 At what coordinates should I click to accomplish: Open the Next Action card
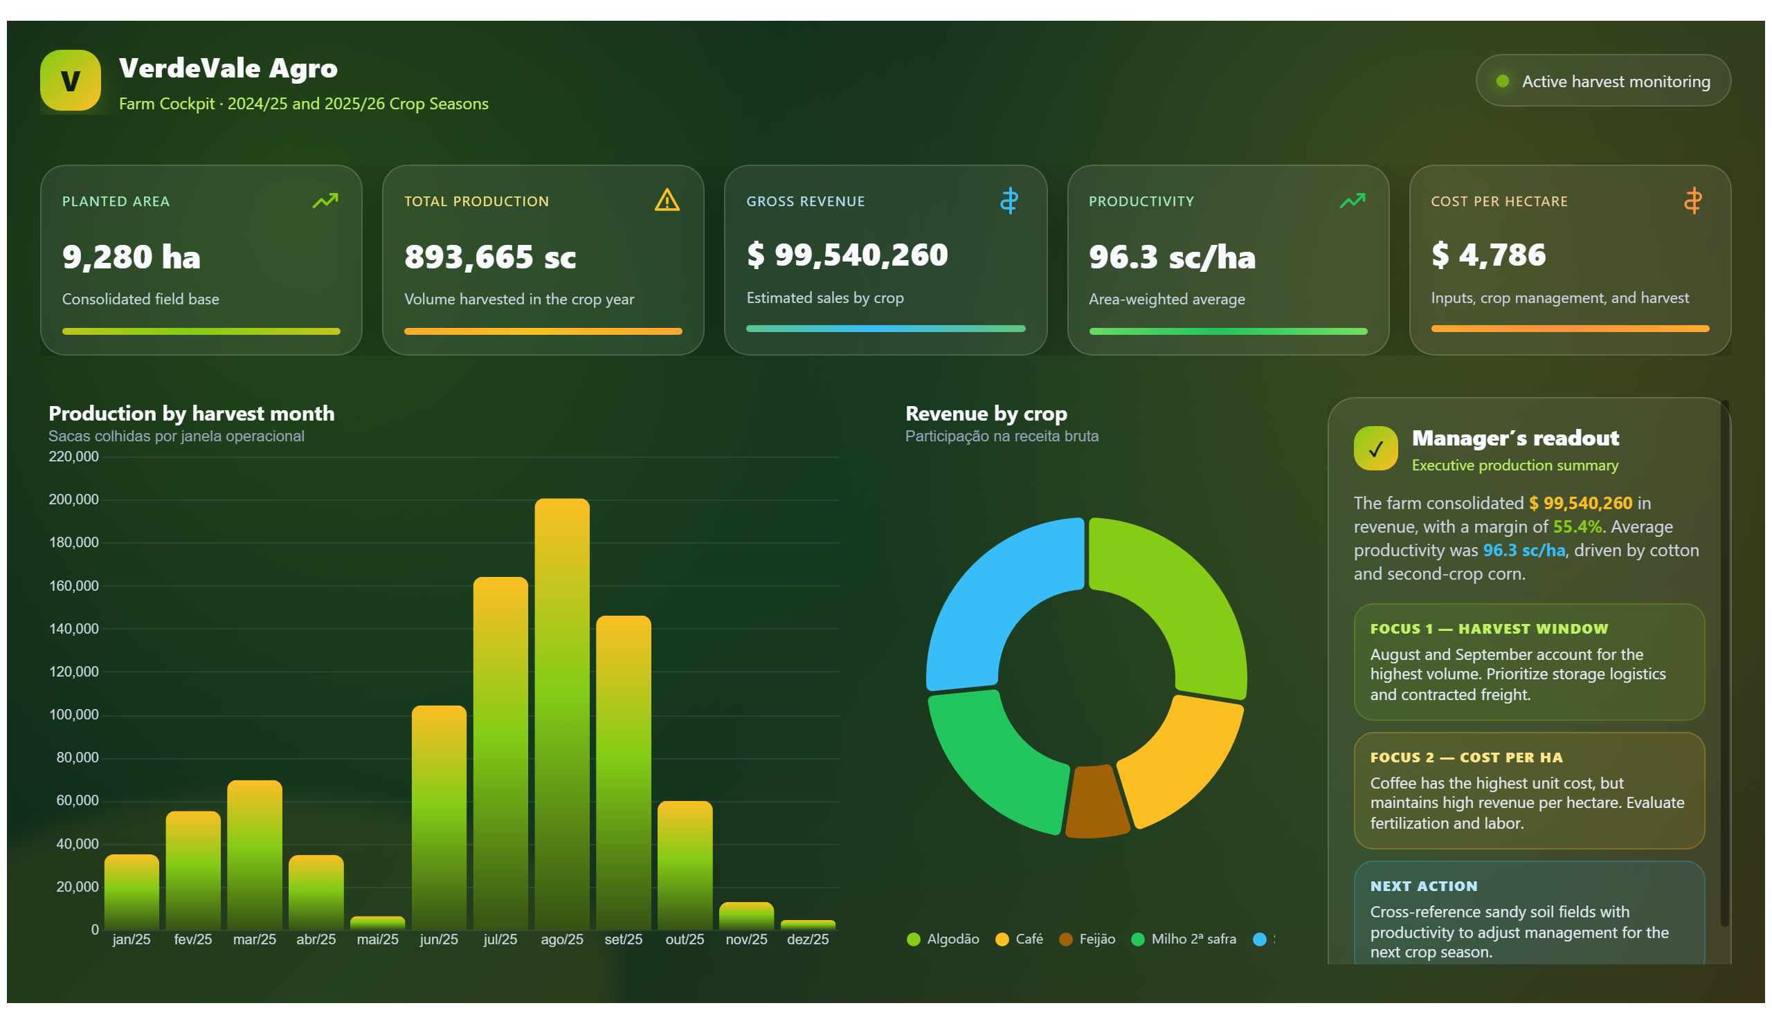[1529, 913]
